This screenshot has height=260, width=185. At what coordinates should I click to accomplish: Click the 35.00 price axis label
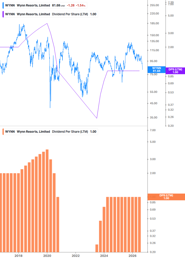coord(154,117)
